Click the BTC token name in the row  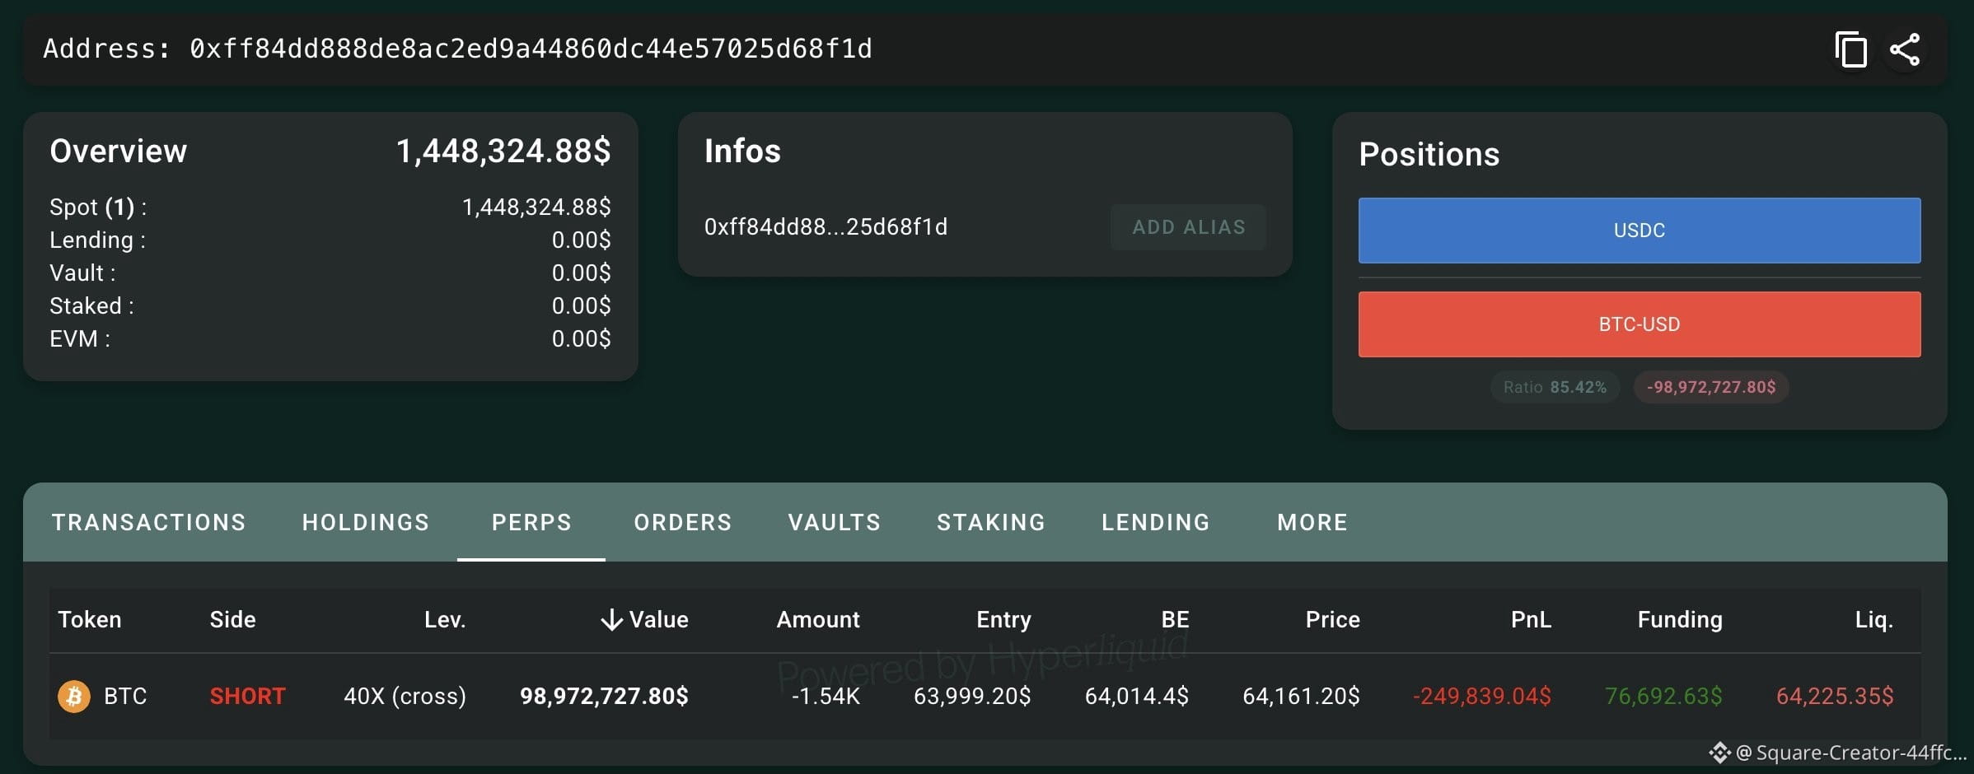[x=125, y=697]
